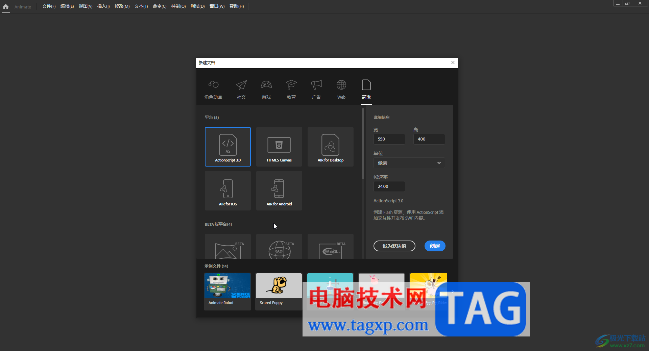Restore down the Animate window
Viewport: 649px width, 351px height.
[x=627, y=3]
